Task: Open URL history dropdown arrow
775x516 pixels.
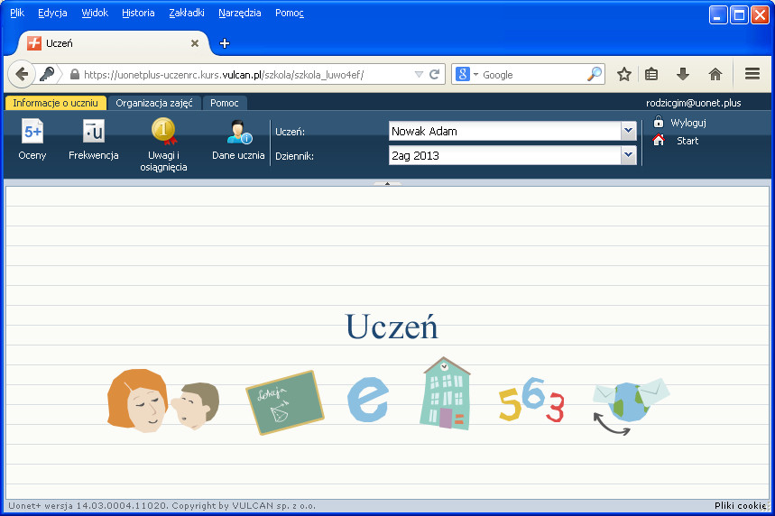Action: point(419,75)
